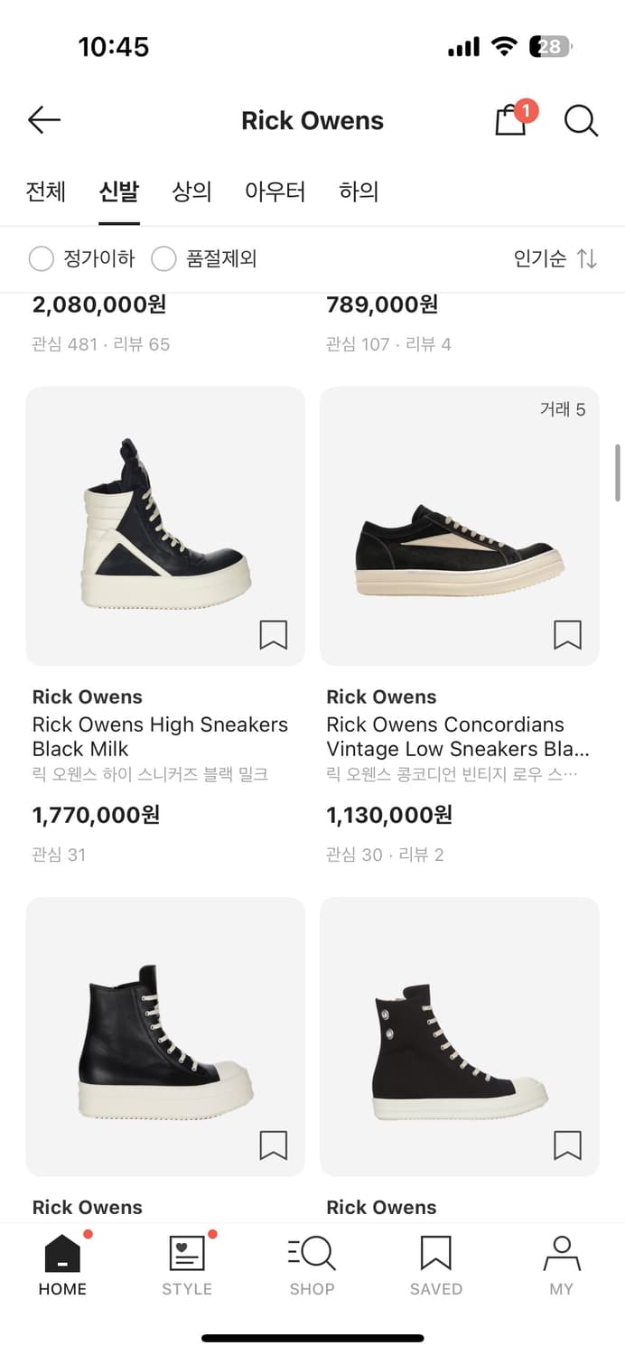Open the SAVED items icon

coord(436,1254)
